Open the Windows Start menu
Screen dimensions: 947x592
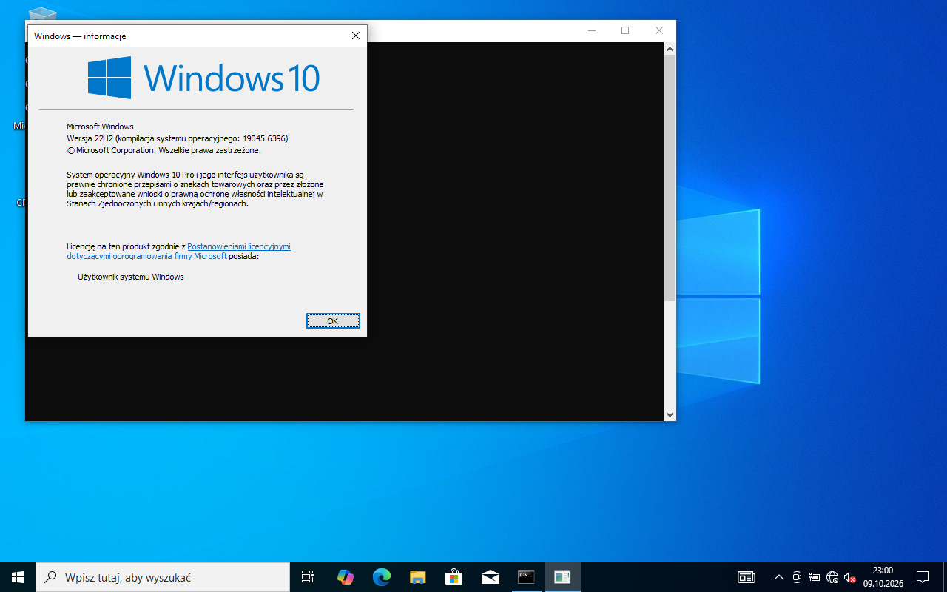point(18,577)
